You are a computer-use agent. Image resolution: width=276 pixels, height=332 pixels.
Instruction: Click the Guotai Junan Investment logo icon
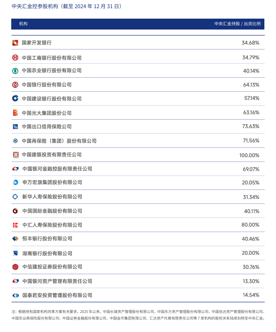[x=15, y=295]
